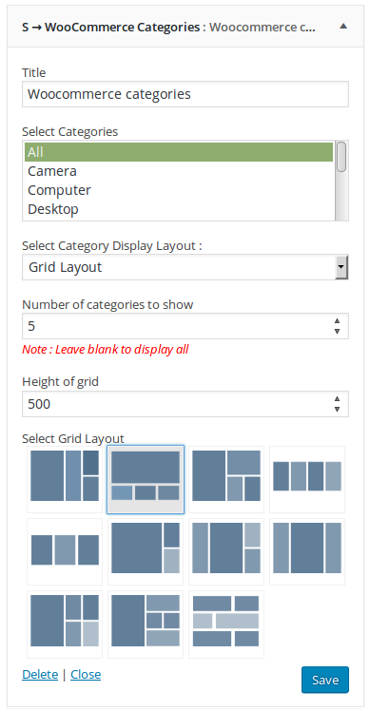Image resolution: width=370 pixels, height=711 pixels.
Task: Click the Close link
Action: click(86, 675)
